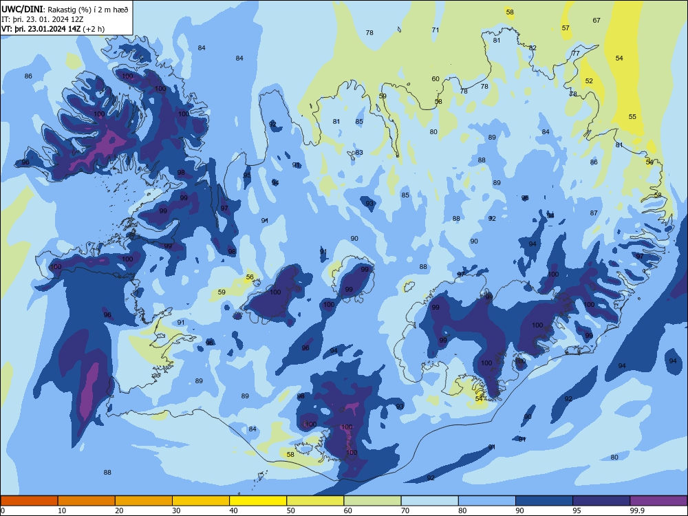Viewport: 688px width, 516px height.
Task: Select the dark blue 90–95 legend swatch
Action: 544,501
